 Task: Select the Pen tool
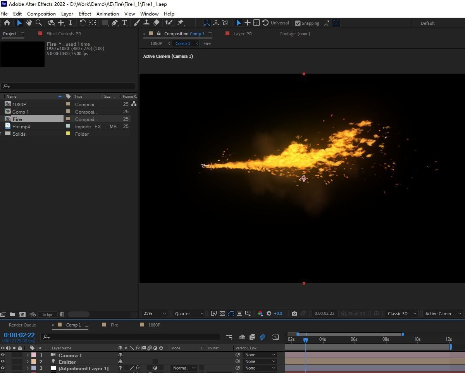(115, 23)
